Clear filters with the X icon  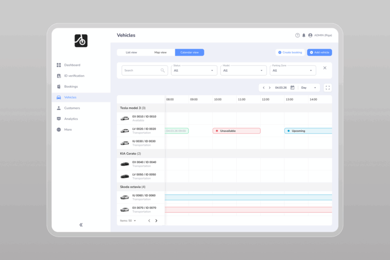click(x=325, y=68)
